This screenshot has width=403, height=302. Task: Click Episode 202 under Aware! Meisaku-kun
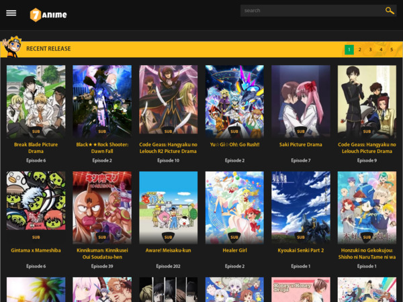pos(169,266)
